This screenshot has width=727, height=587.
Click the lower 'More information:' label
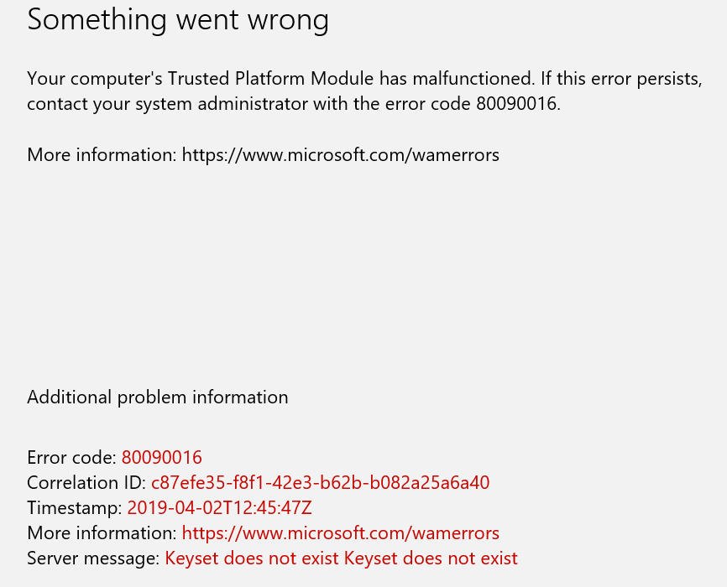pos(102,532)
